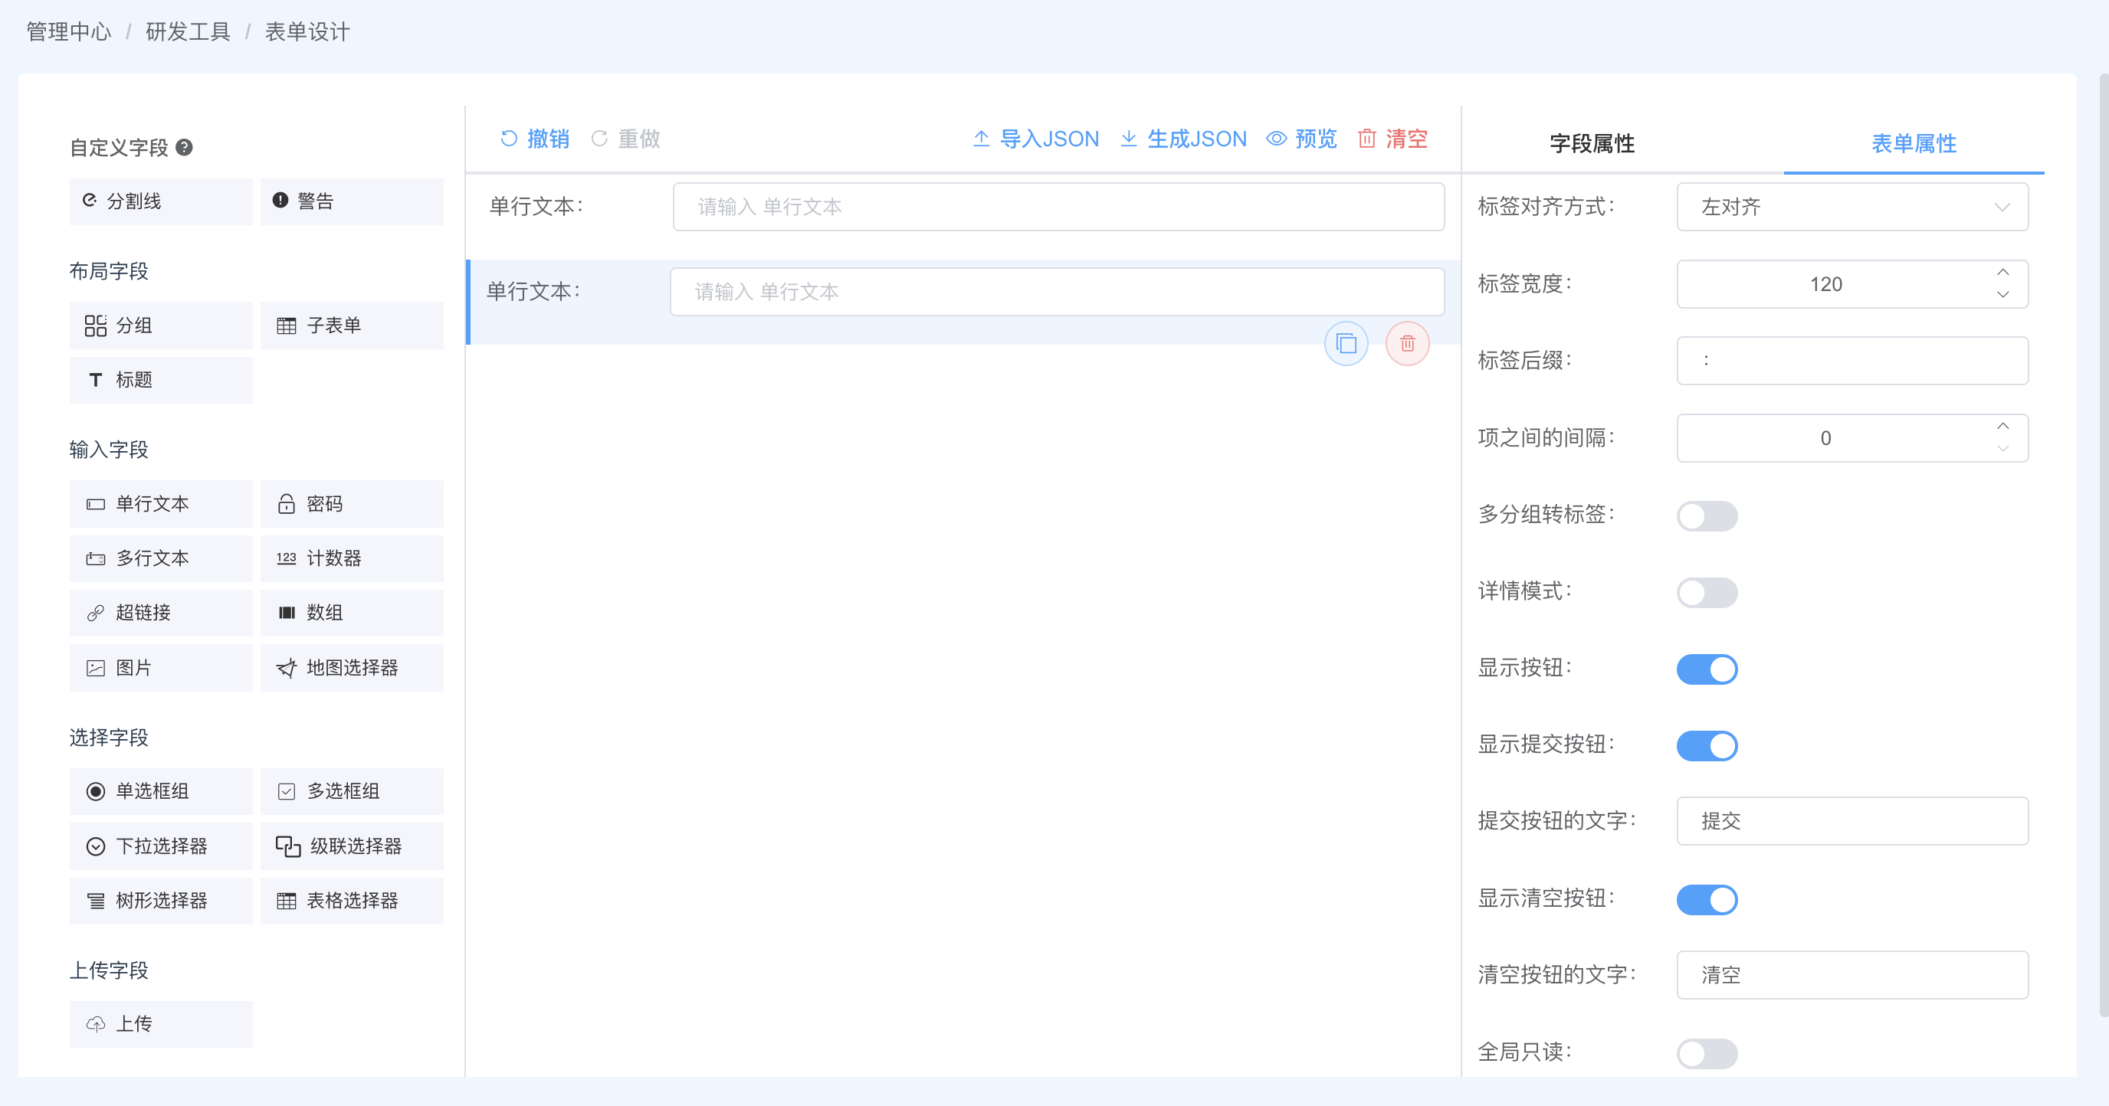Add the 单选框组 radio group field
The width and height of the screenshot is (2109, 1106).
(160, 791)
